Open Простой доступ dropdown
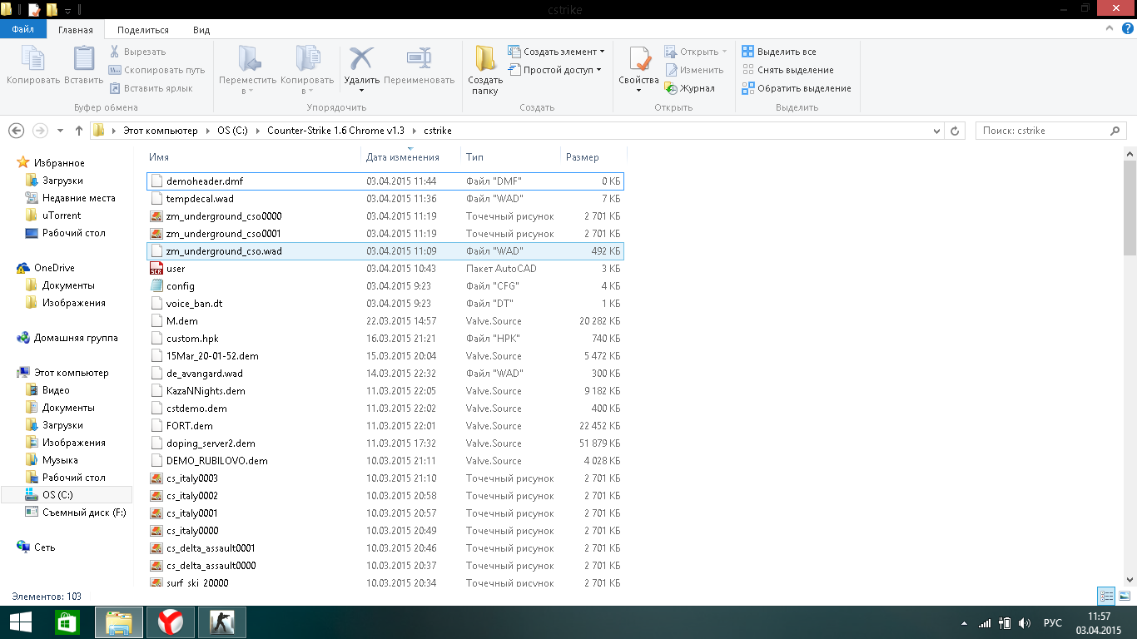Image resolution: width=1137 pixels, height=639 pixels. tap(554, 70)
